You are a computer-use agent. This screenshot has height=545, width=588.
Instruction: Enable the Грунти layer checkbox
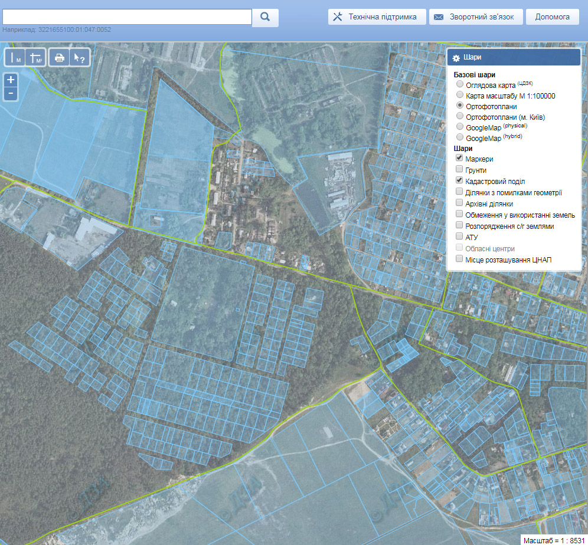(x=459, y=169)
